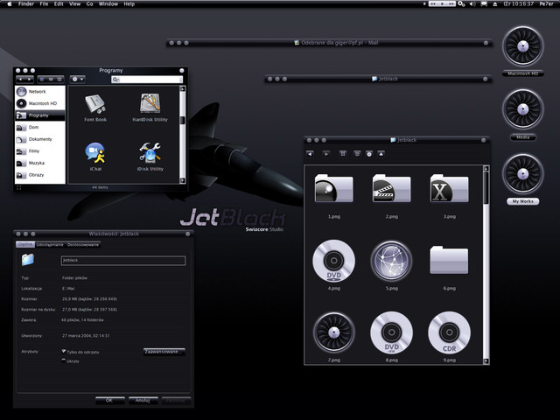Switch to the Dostosowywanie tab

coord(83,244)
